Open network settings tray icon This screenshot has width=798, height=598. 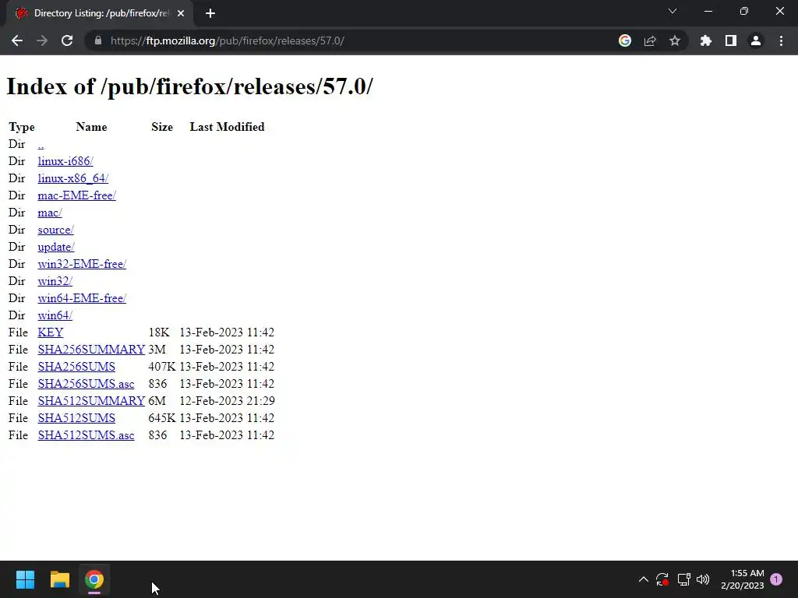click(x=683, y=579)
